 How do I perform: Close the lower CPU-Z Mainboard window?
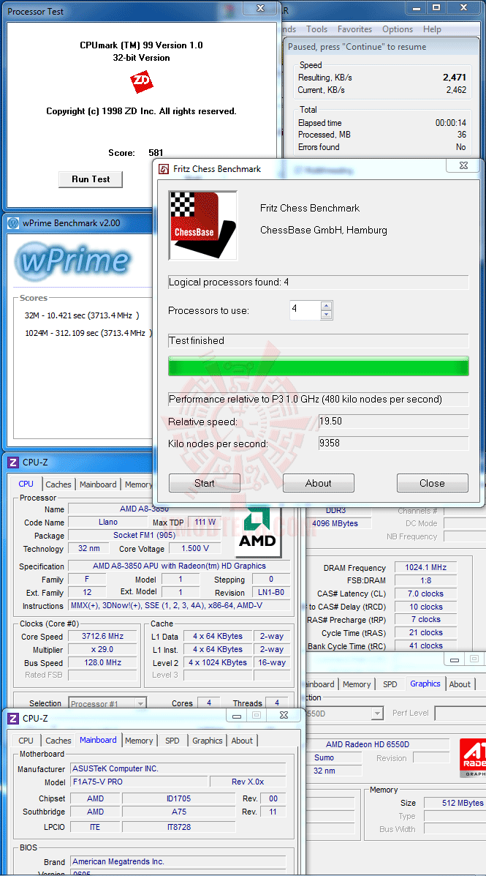tap(284, 715)
